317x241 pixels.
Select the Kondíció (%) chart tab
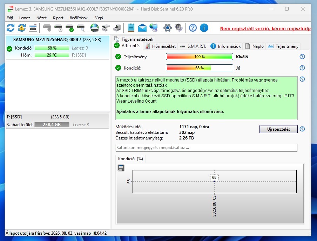click(x=130, y=159)
